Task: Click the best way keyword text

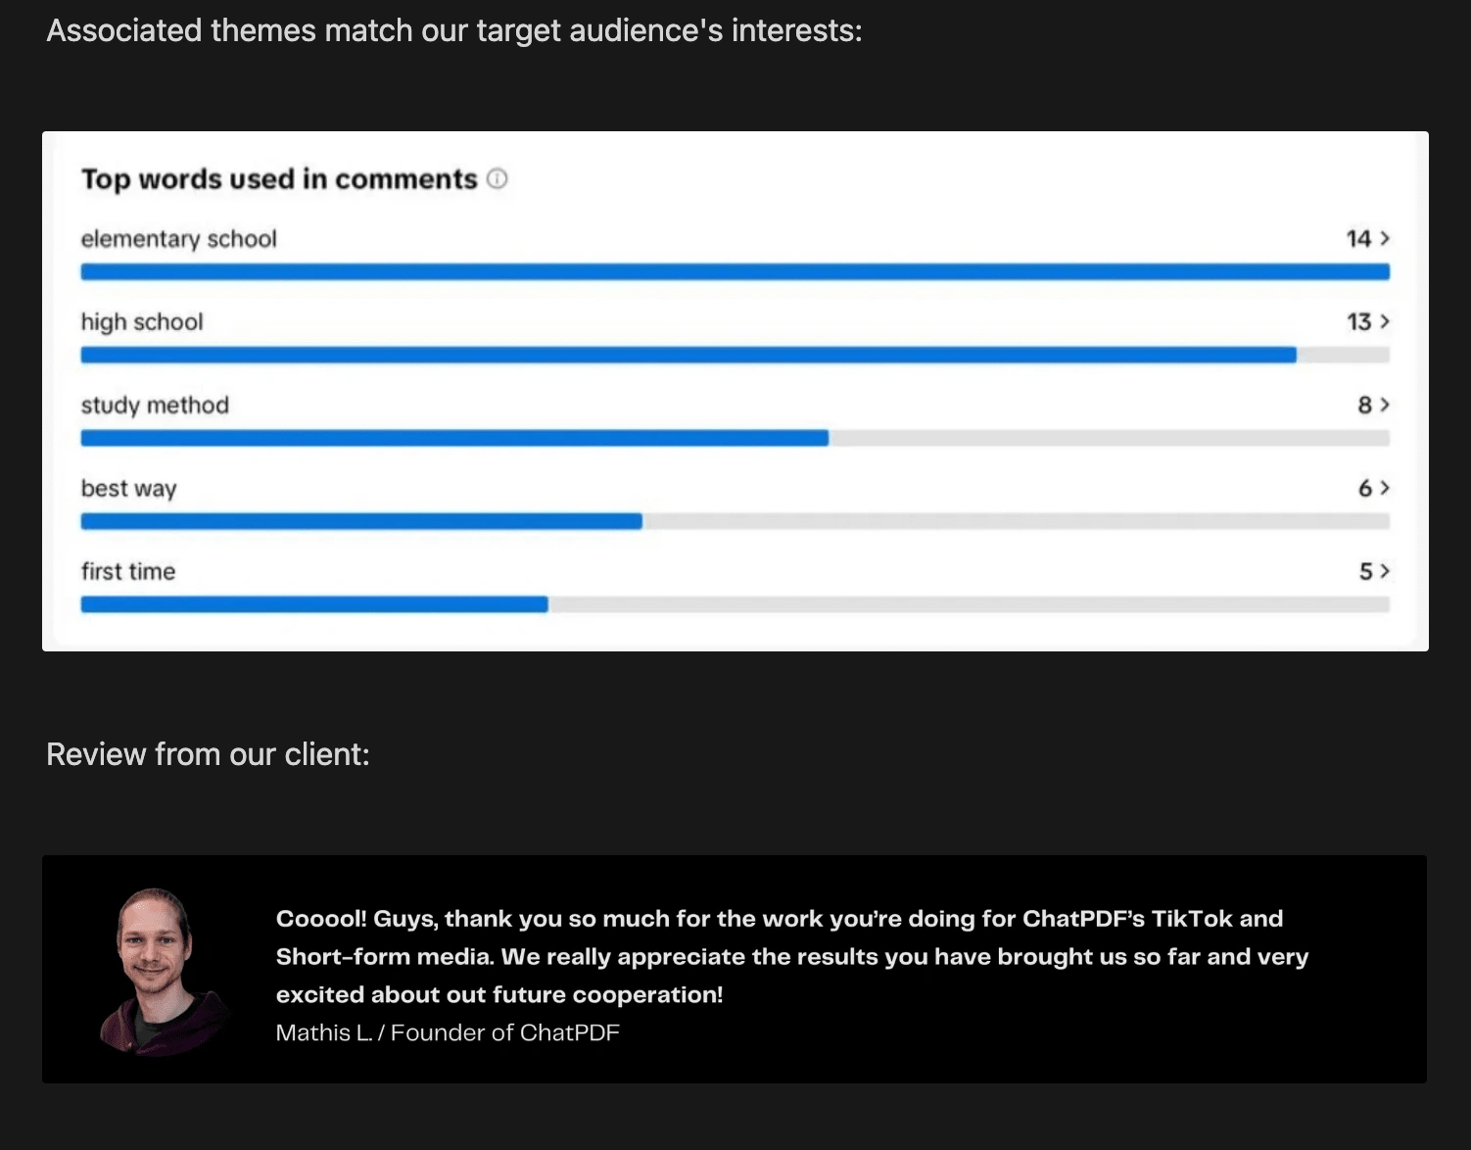Action: point(128,489)
